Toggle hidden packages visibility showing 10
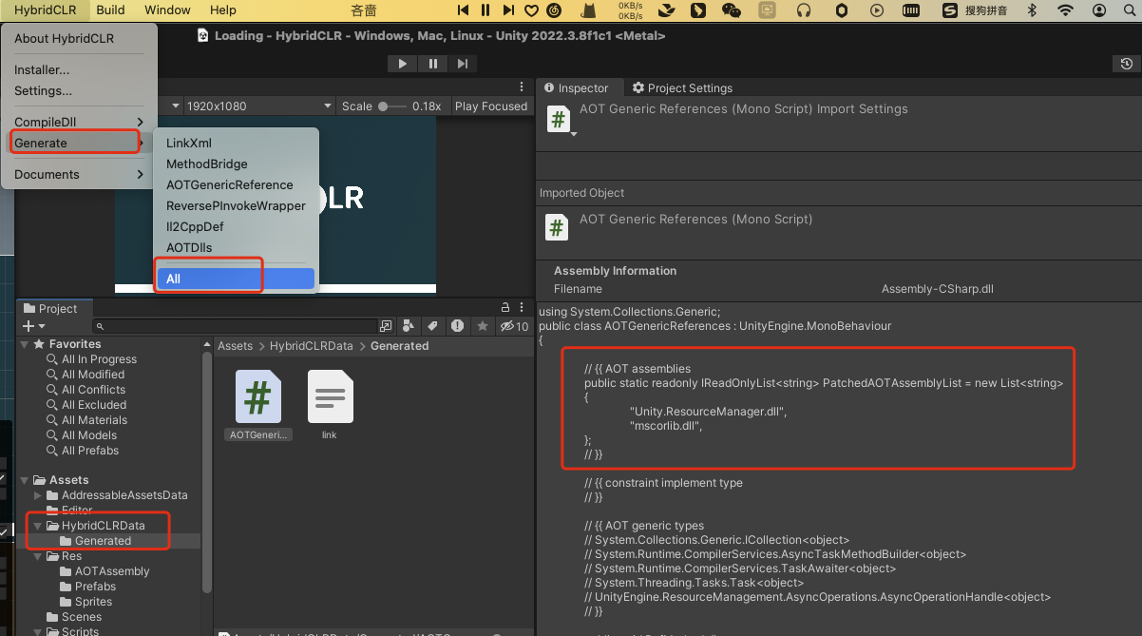The width and height of the screenshot is (1142, 636). click(514, 326)
